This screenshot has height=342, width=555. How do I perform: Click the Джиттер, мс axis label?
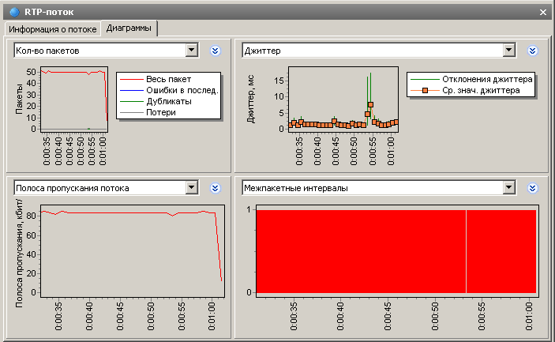[251, 99]
